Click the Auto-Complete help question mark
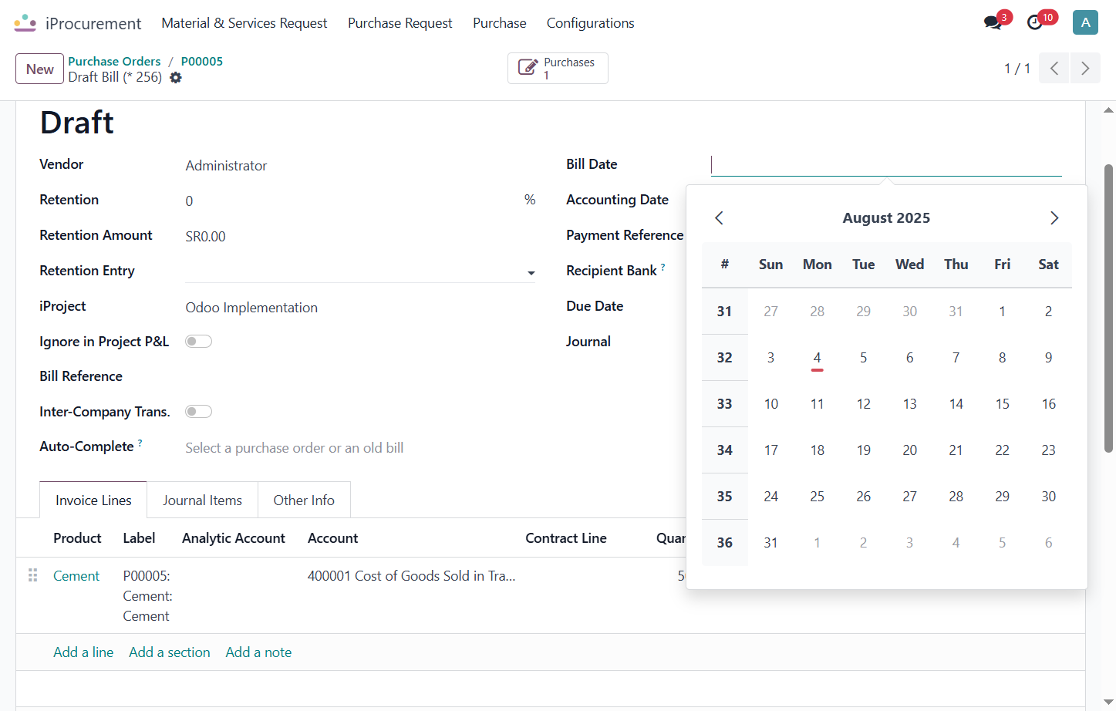Screen dimensions: 1116x711 140,443
